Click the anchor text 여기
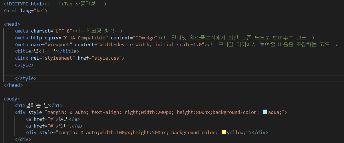The height and width of the screenshot is (143, 344). [63, 119]
